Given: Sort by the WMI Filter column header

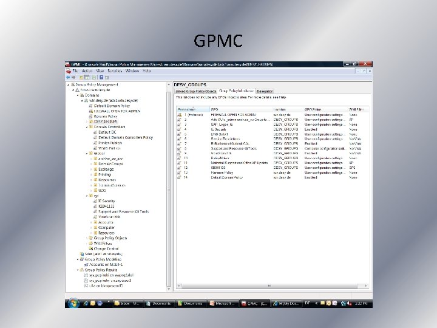Looking at the screenshot, I should [x=359, y=109].
